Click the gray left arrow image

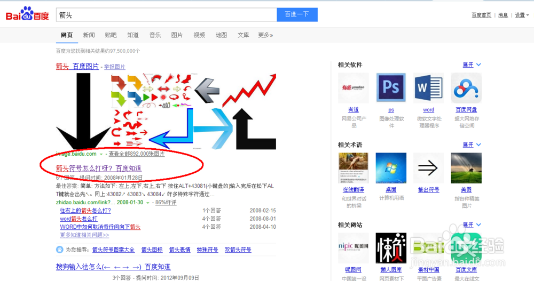tap(207, 91)
